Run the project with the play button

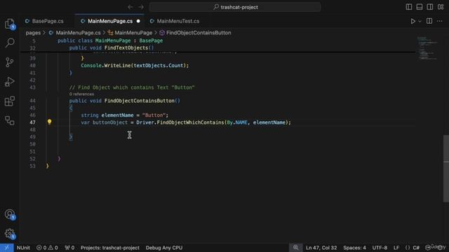(x=413, y=21)
